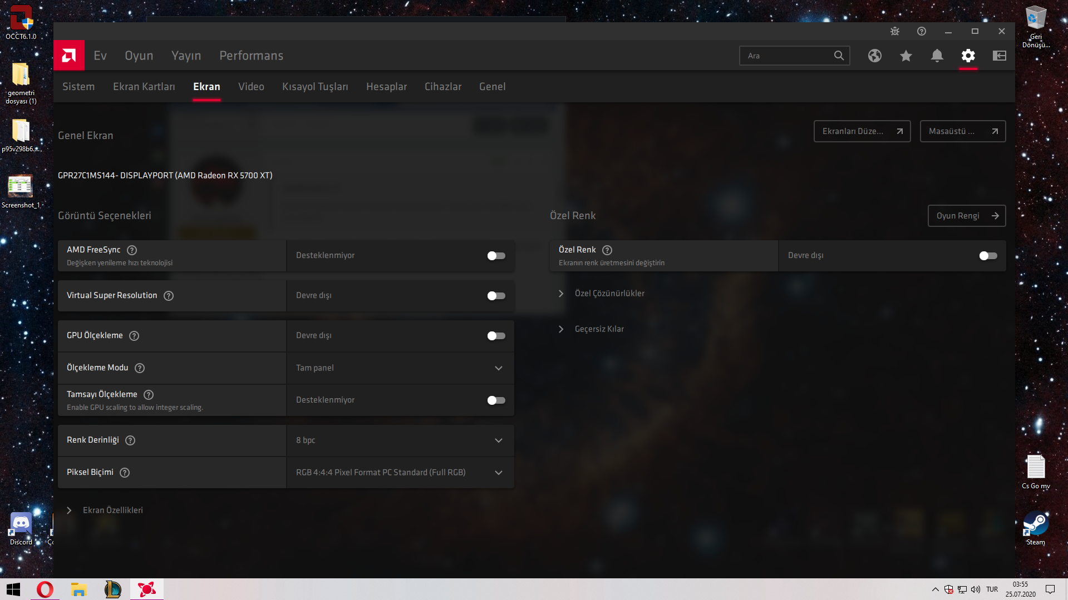Click the Masaüstü ... button
This screenshot has width=1068, height=600.
point(963,131)
